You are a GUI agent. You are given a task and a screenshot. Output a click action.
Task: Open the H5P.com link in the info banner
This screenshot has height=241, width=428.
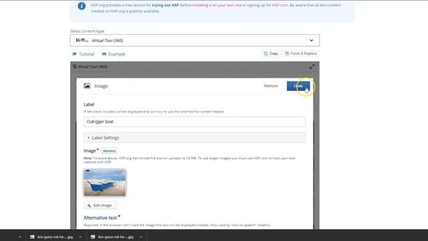tap(280, 5)
